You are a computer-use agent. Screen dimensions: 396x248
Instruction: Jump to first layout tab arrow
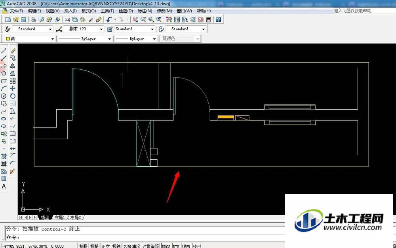pos(21,217)
